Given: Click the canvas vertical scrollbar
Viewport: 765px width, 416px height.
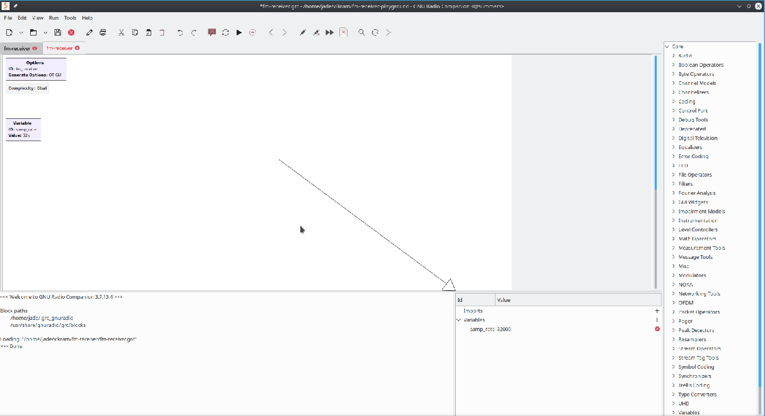Looking at the screenshot, I should (656, 122).
